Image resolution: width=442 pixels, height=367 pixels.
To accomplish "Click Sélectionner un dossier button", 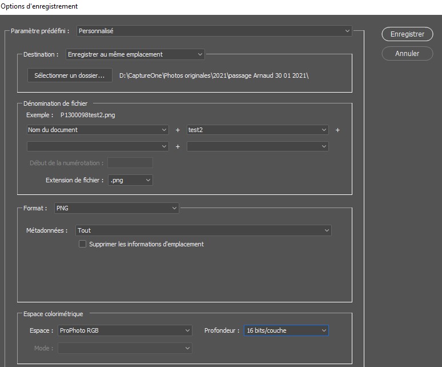I will tap(70, 75).
